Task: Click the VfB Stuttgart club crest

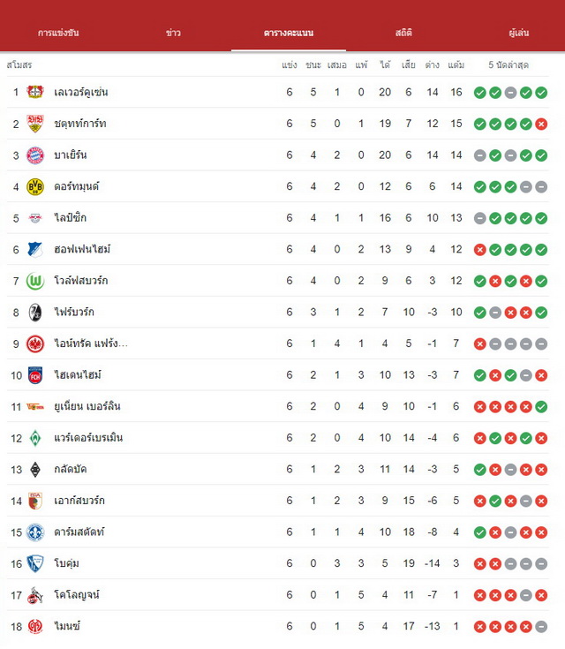Action: [35, 124]
